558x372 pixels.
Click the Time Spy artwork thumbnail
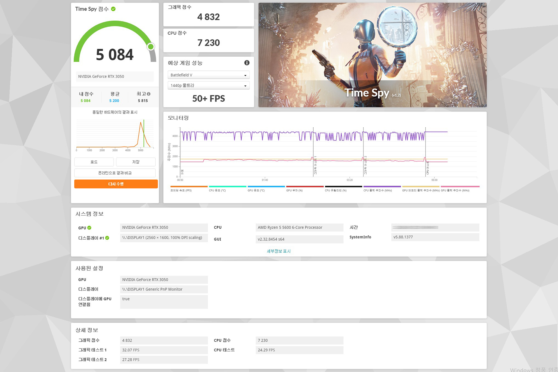[372, 55]
